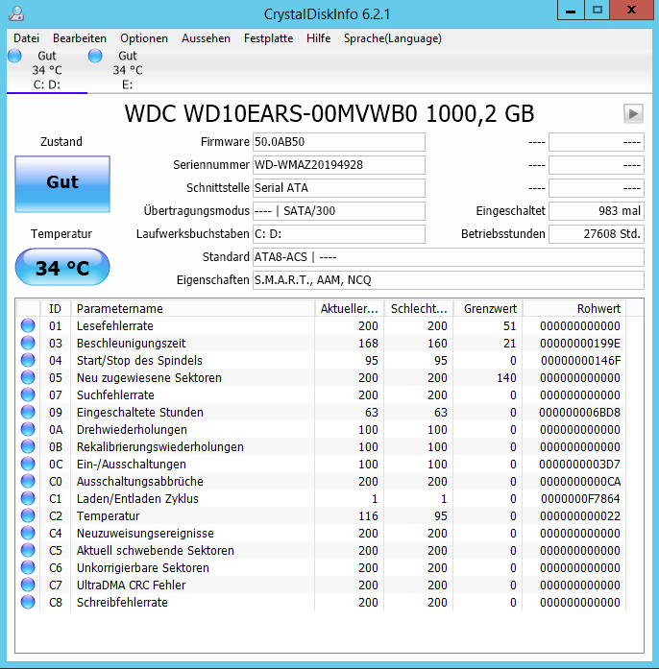This screenshot has height=669, width=659.
Task: Click the Betriebsstunden value 27608 Std.
Action: click(597, 234)
